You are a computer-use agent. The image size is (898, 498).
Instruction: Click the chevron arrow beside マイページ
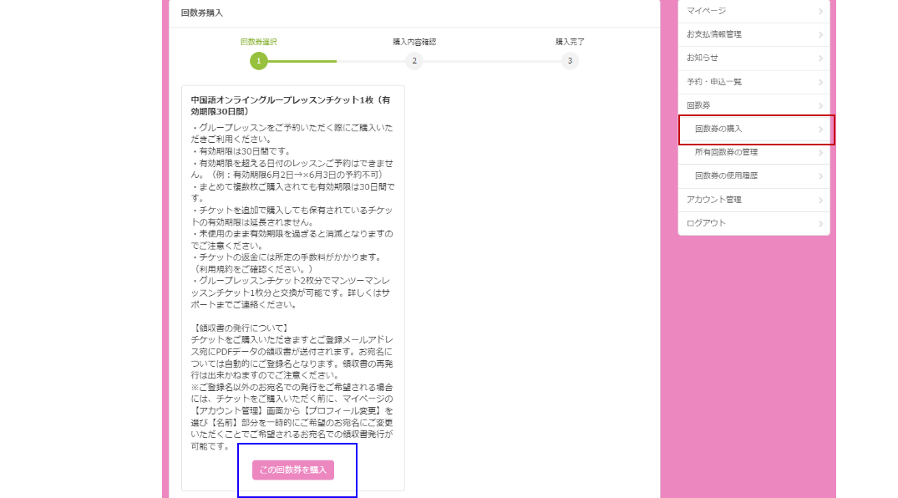point(821,11)
